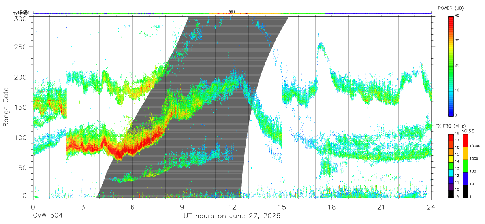
Task: Click the "CVW b04" radar beam label
Action: click(47, 216)
